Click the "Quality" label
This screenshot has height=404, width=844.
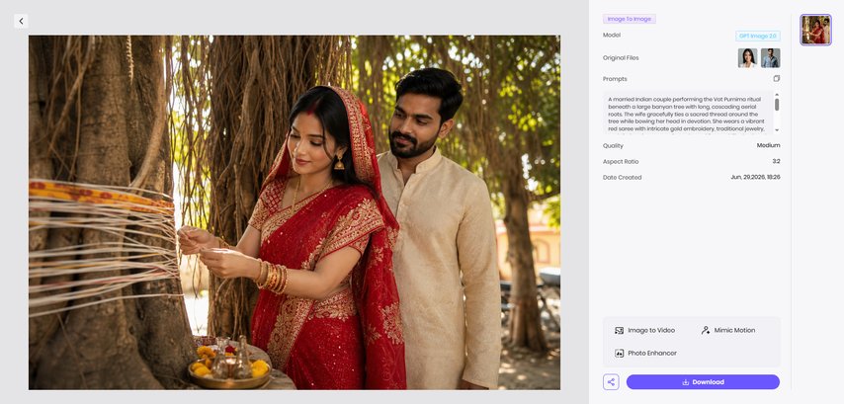(x=613, y=145)
